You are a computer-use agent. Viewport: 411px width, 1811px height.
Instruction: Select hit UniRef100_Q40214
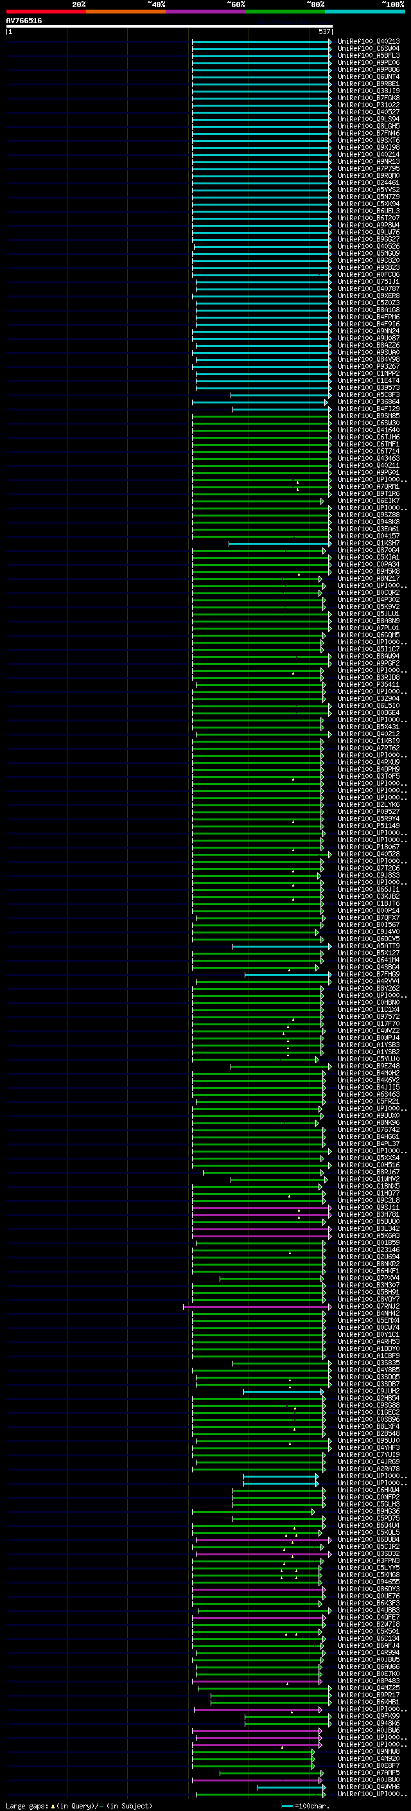click(x=369, y=155)
